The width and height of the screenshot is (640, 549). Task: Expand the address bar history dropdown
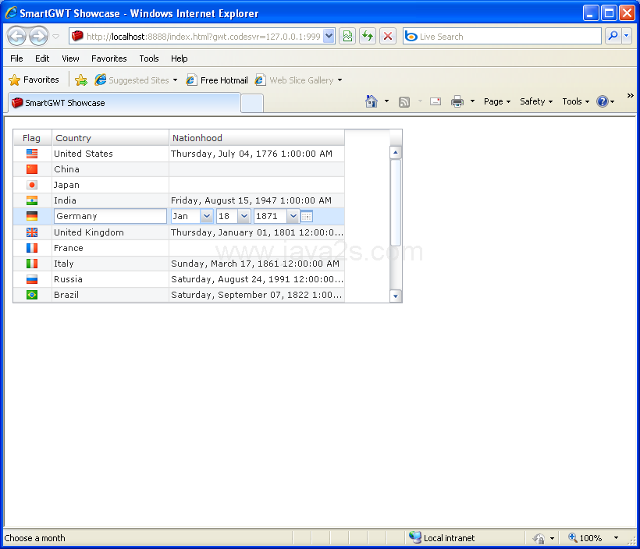pyautogui.click(x=329, y=37)
